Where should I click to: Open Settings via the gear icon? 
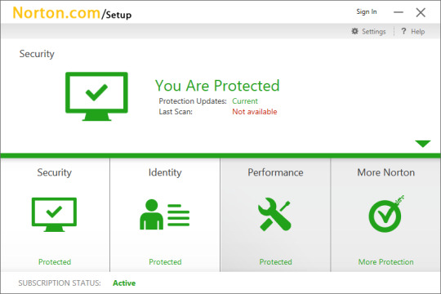(355, 31)
